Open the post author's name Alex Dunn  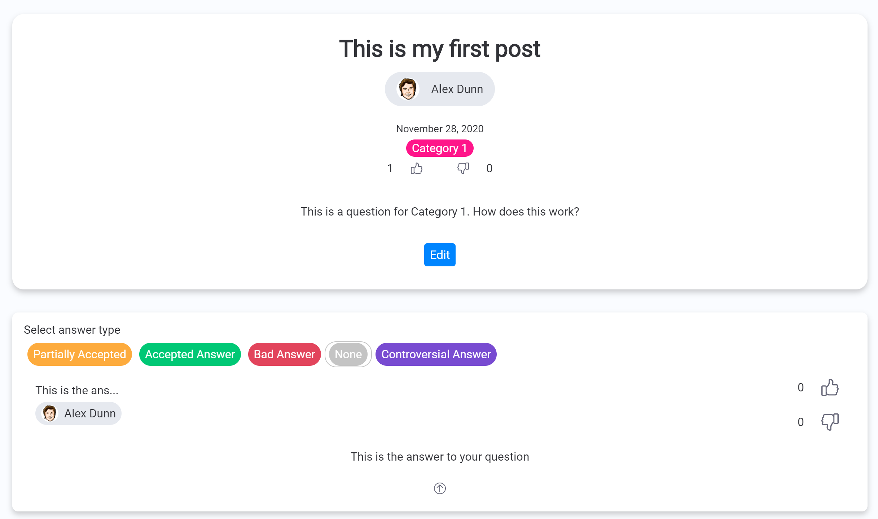point(457,89)
